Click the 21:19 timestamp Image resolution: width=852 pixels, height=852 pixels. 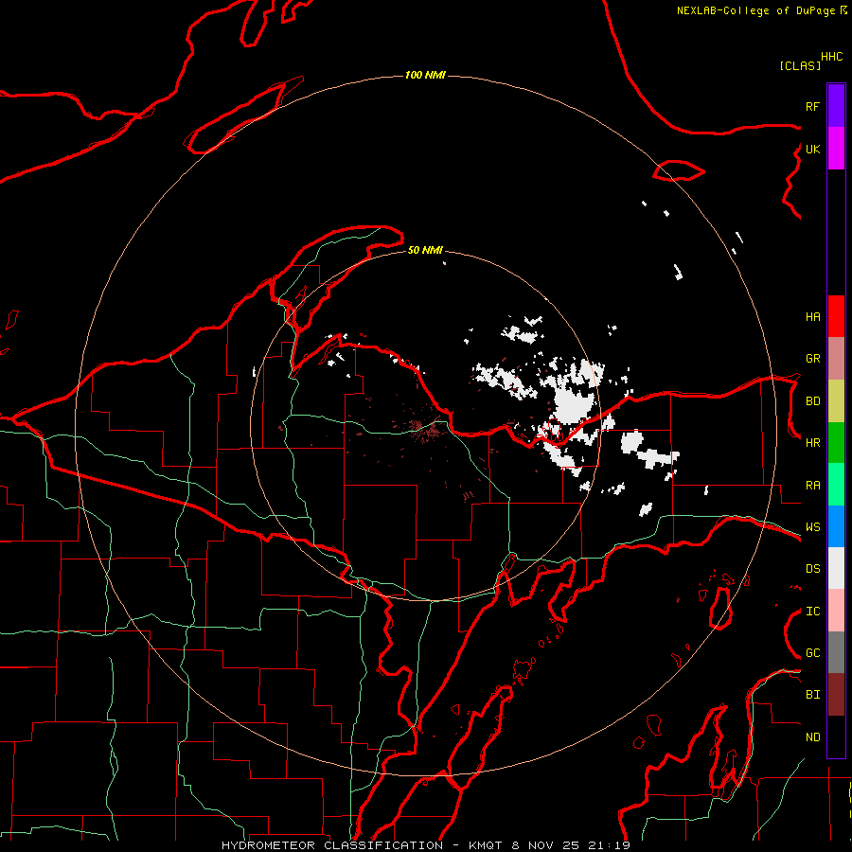[x=612, y=845]
